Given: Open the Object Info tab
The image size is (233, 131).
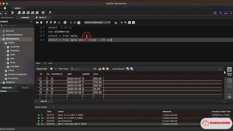Looking at the screenshot, I should [7, 88].
